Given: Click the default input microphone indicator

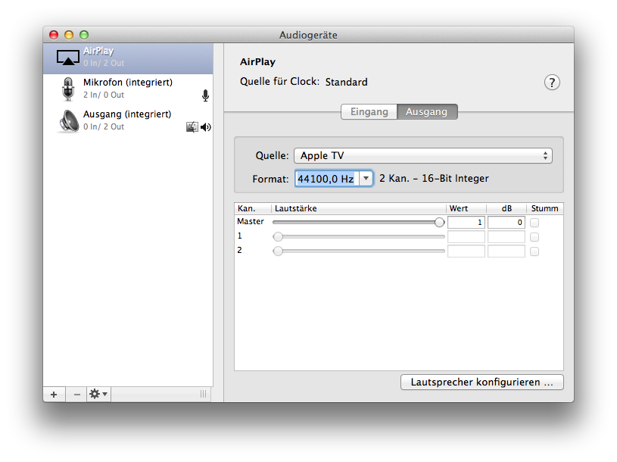Looking at the screenshot, I should 205,95.
